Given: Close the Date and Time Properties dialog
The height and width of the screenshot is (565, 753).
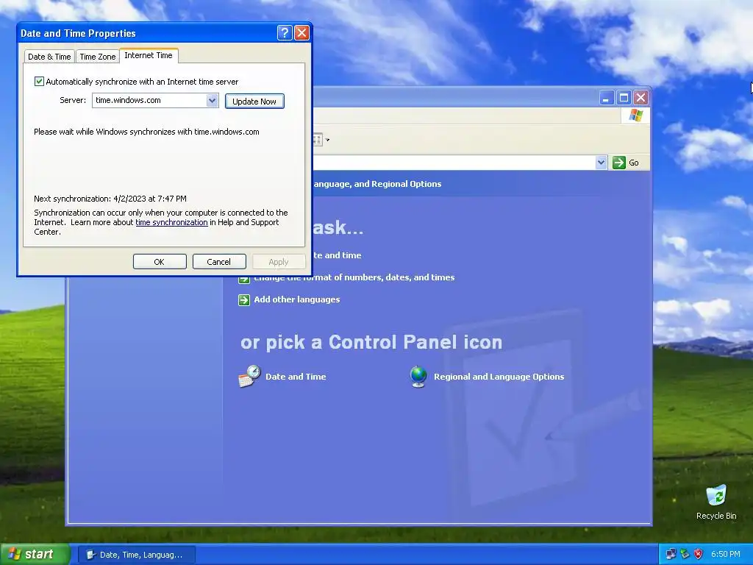Looking at the screenshot, I should point(301,32).
